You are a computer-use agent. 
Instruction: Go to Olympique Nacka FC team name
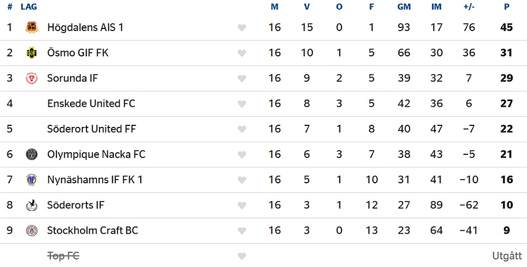tap(96, 154)
